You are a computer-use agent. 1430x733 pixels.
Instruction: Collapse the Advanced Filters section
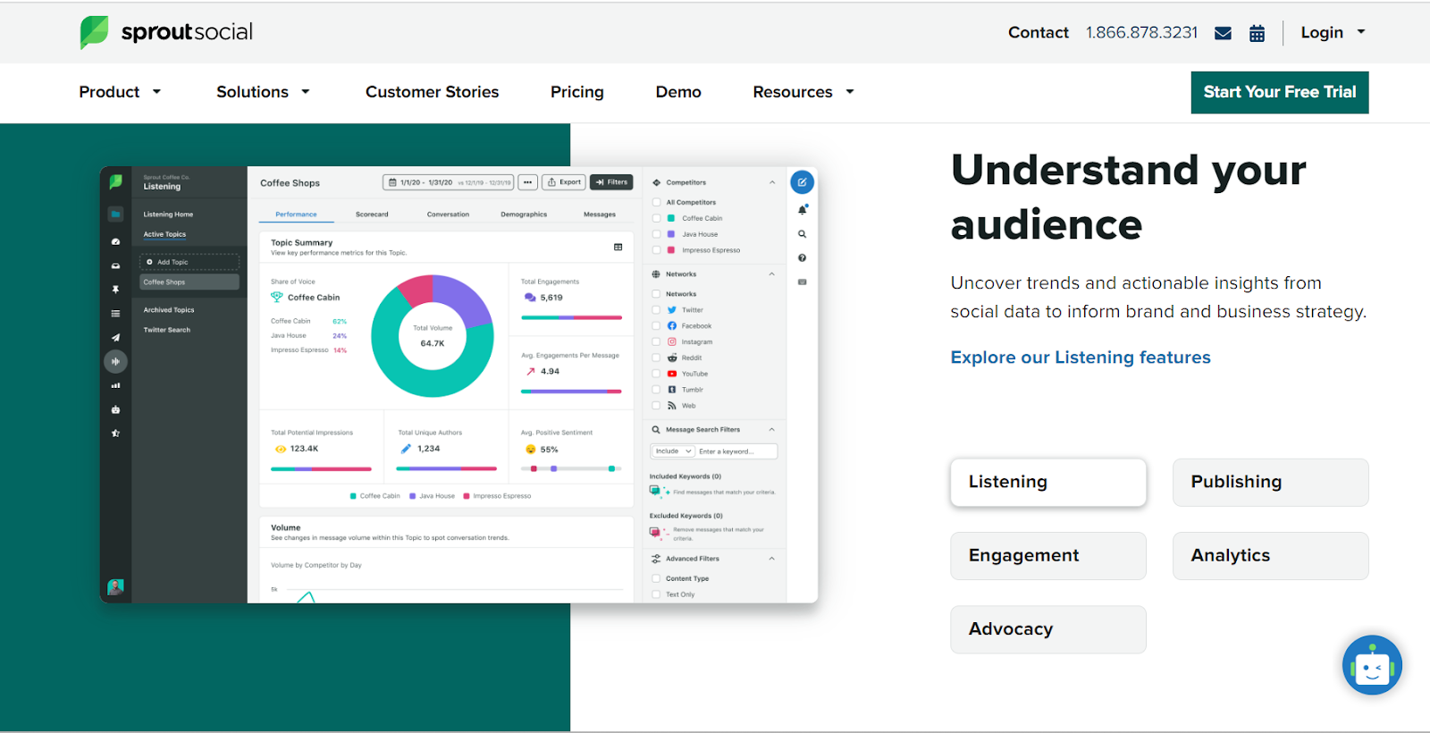(772, 559)
